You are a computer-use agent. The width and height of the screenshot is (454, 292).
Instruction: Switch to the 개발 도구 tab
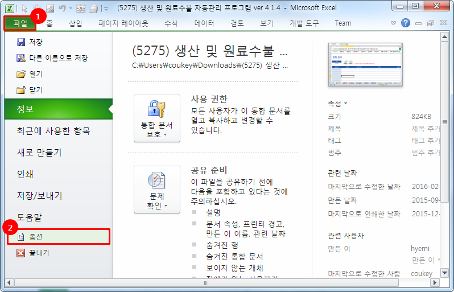point(304,23)
